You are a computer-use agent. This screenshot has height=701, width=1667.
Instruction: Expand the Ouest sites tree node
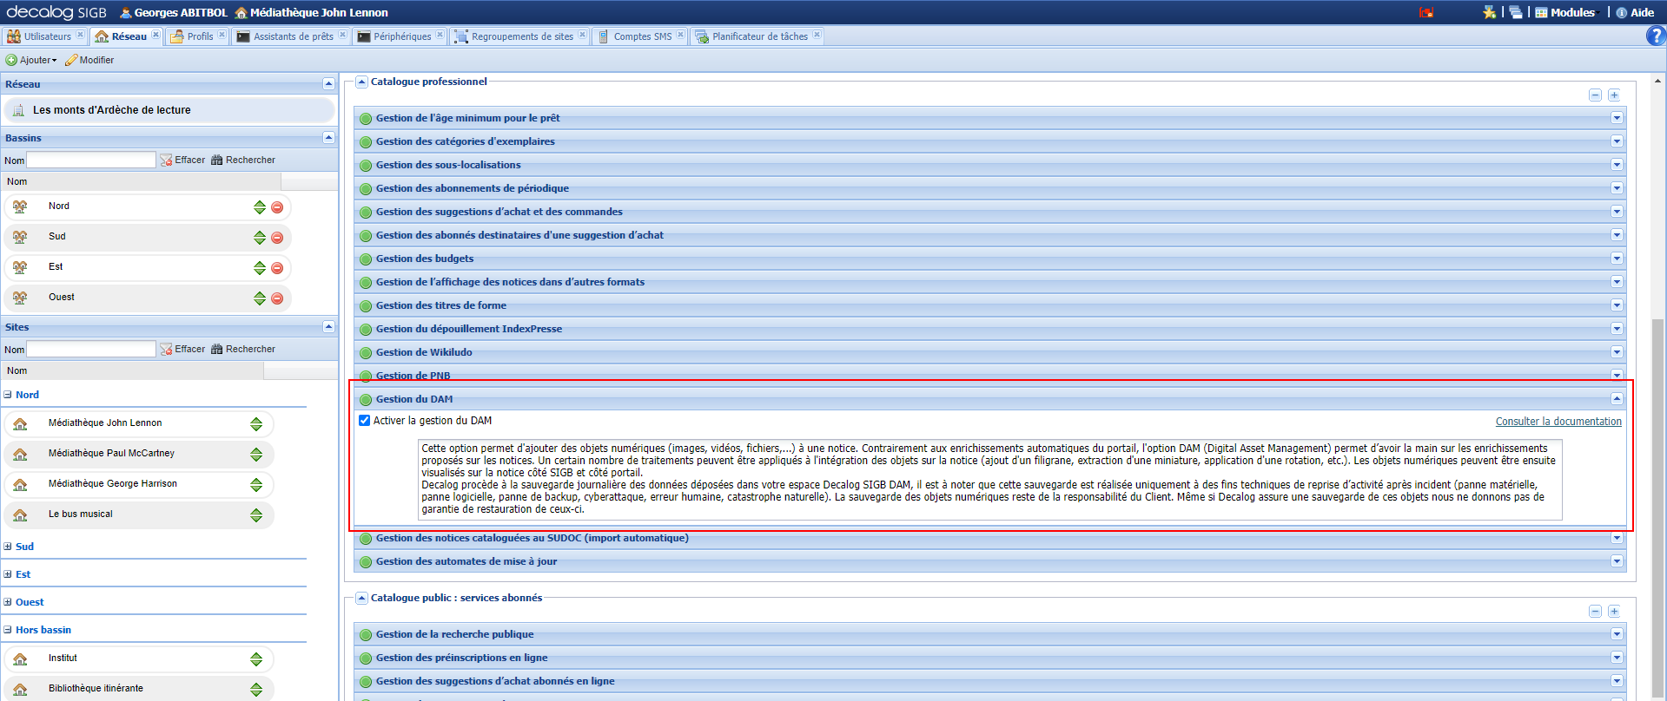pyautogui.click(x=8, y=602)
